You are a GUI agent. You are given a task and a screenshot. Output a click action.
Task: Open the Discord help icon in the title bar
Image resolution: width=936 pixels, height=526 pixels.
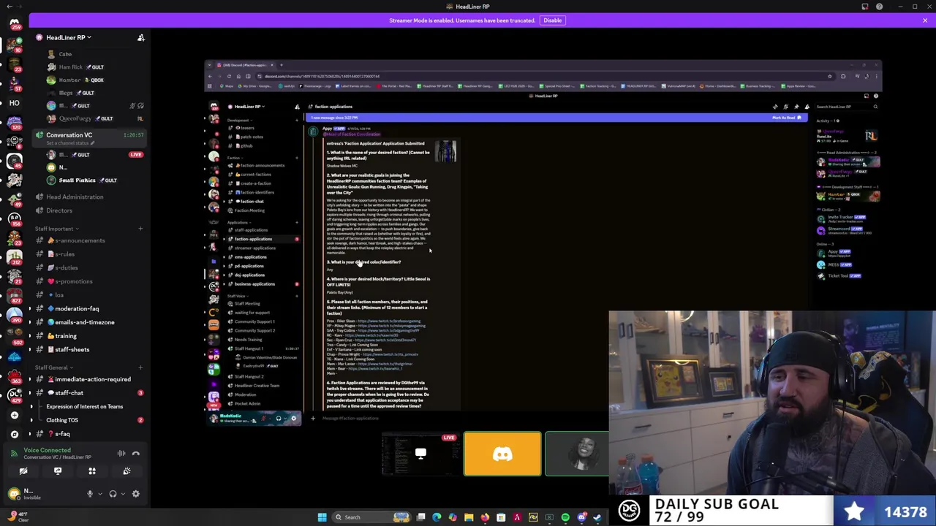tap(880, 7)
